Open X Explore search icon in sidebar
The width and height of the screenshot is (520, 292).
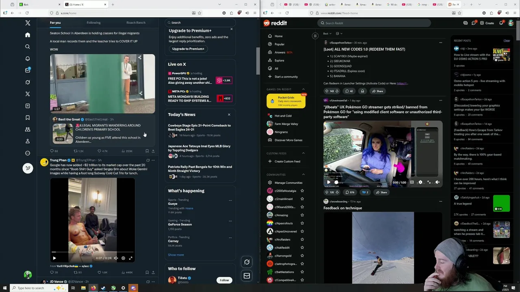tap(28, 47)
